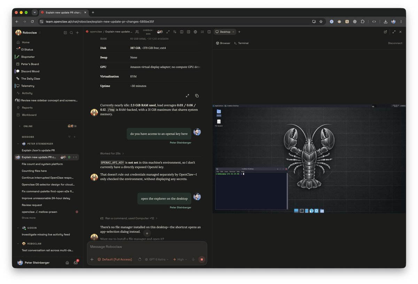Click the 'openclaw' breadcrumb link
418x284 pixels.
click(x=96, y=32)
